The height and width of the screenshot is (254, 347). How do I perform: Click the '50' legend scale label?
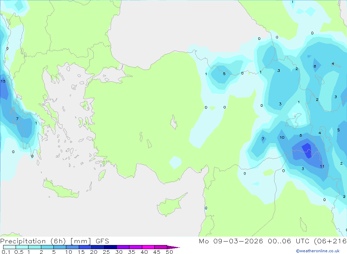[x=169, y=252]
